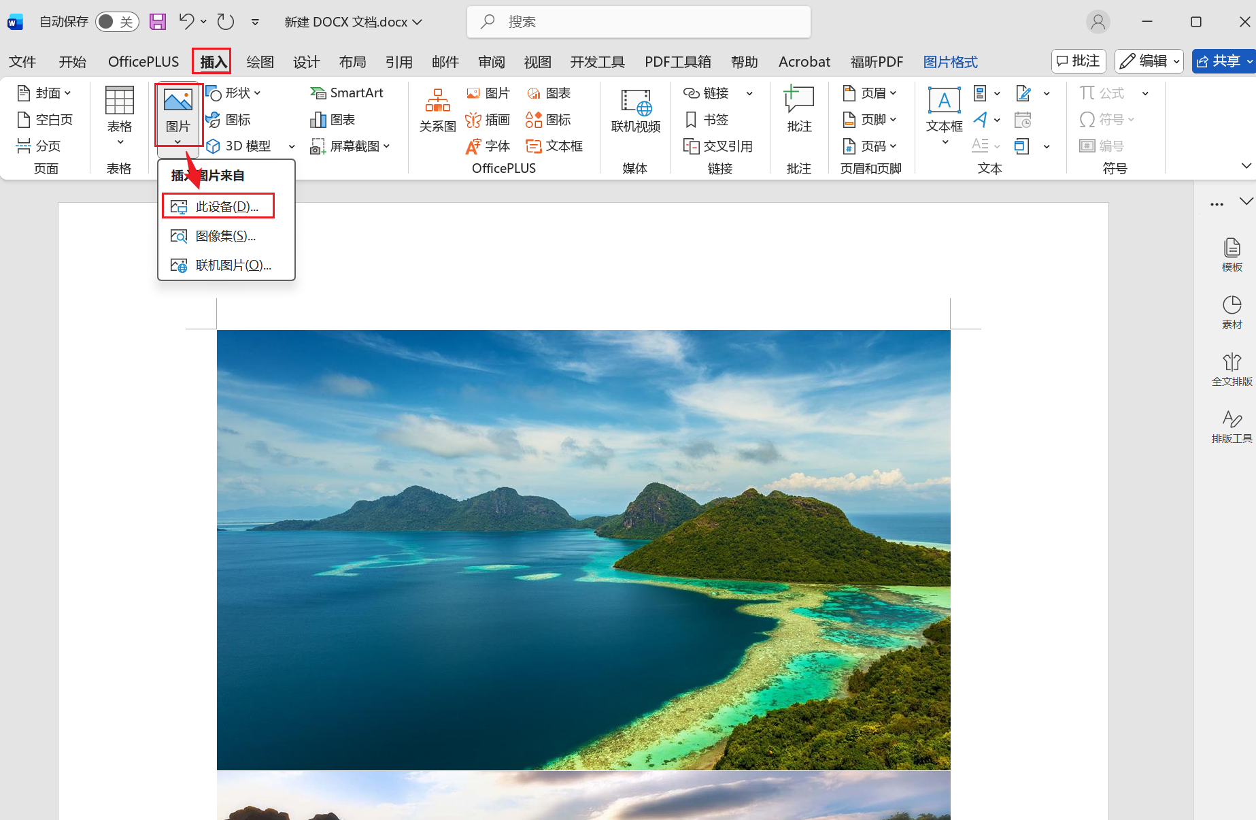
Task: Switch to the 图片格式 ribbon tab
Action: point(951,61)
